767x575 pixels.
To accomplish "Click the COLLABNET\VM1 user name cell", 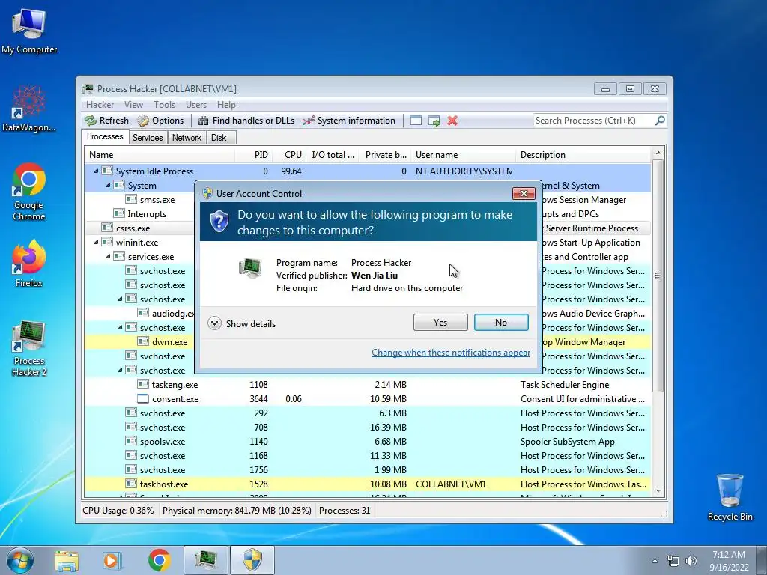I will click(x=451, y=484).
